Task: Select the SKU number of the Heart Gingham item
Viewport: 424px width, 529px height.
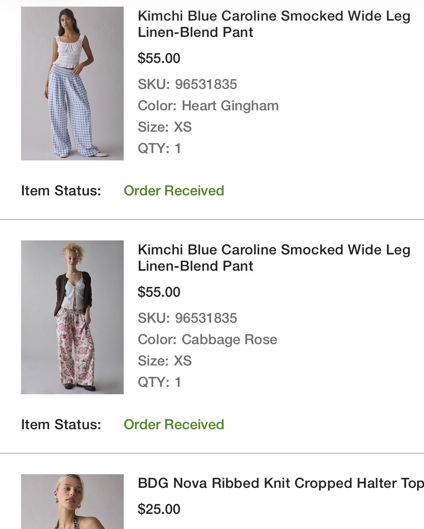Action: tap(206, 84)
